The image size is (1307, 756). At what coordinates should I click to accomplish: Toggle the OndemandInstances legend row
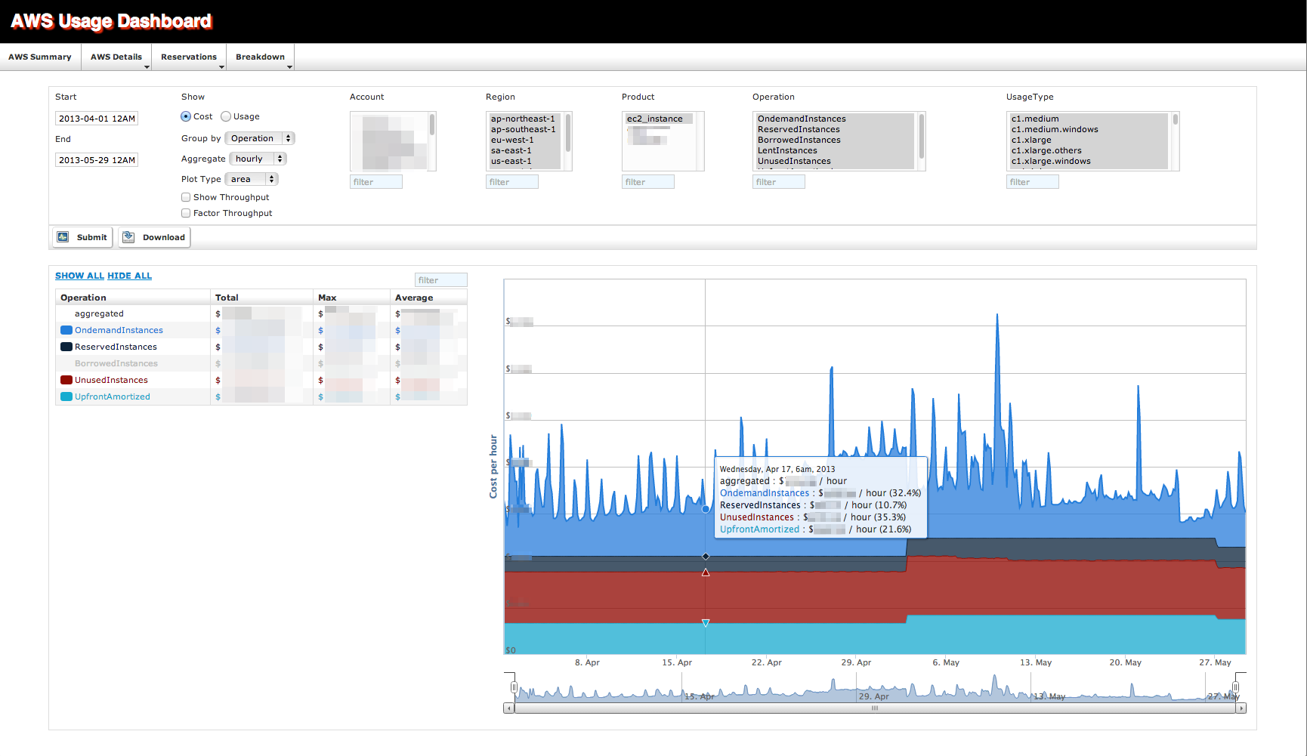(x=261, y=330)
